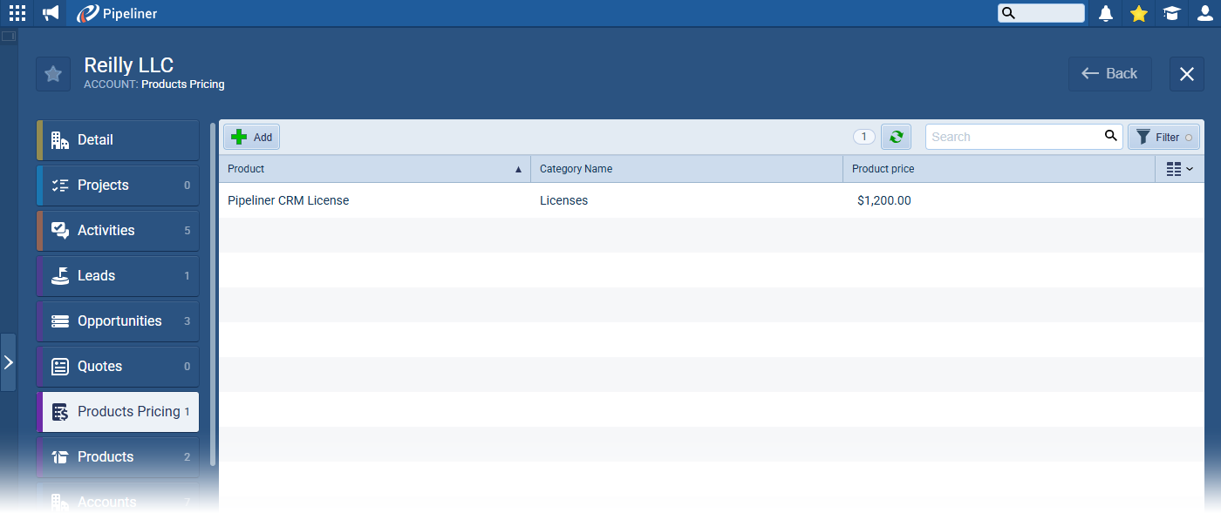Click the green refresh icon
Image resolution: width=1221 pixels, height=513 pixels.
point(896,137)
